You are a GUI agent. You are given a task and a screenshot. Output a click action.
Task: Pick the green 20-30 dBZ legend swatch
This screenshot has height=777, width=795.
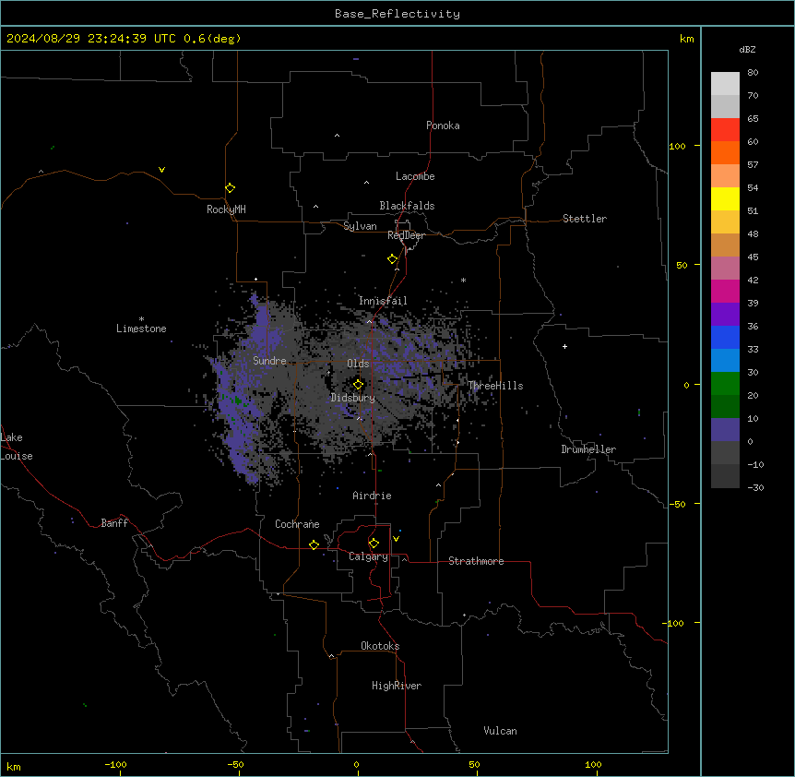[x=725, y=384]
